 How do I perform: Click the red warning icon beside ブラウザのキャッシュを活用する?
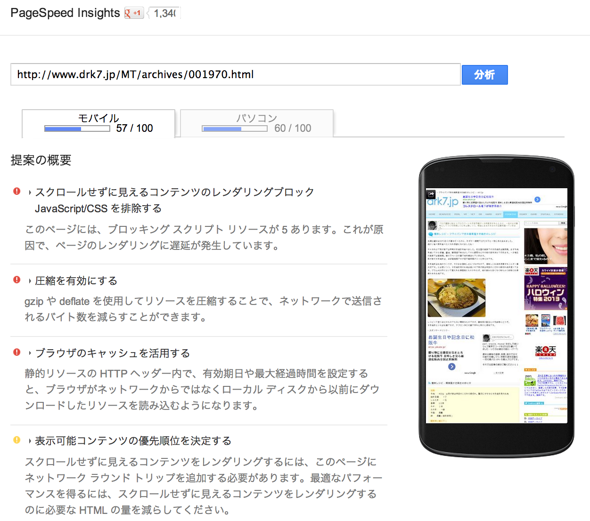(x=17, y=353)
